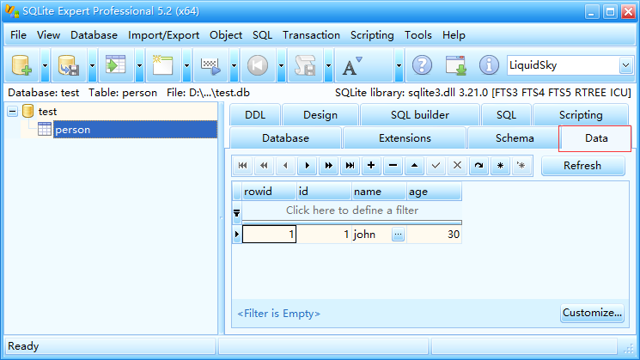
Task: Click the import data table icon
Action: 115,65
